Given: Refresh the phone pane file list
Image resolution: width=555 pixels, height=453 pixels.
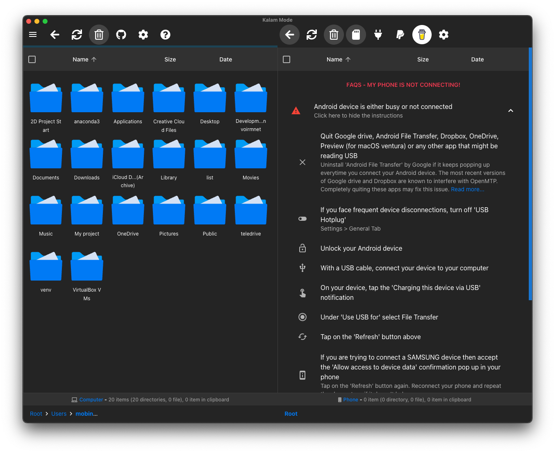Looking at the screenshot, I should (312, 35).
